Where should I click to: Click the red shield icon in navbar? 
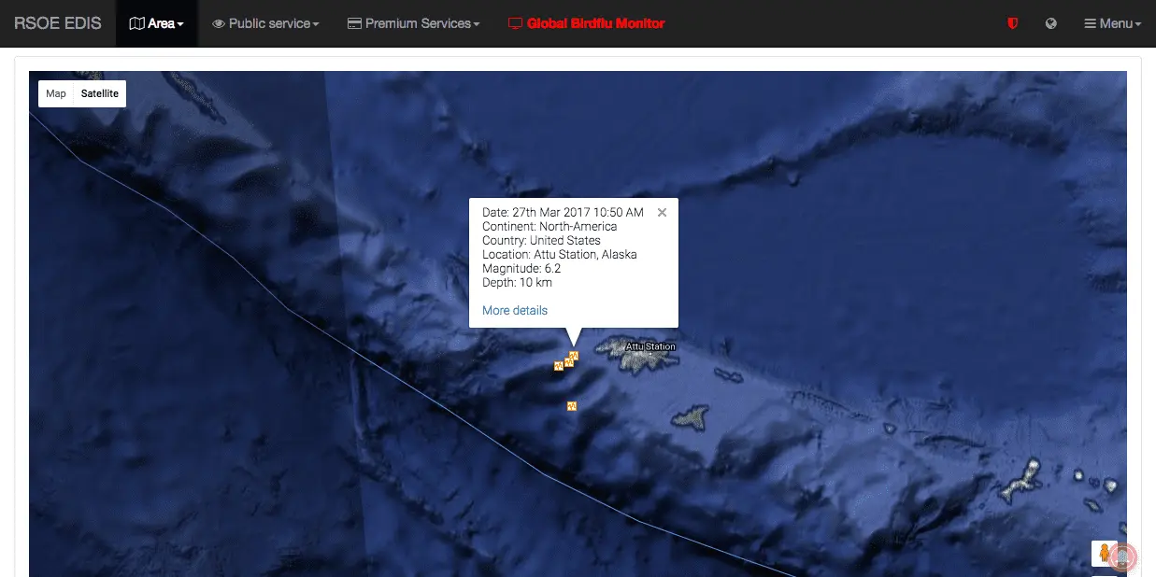pyautogui.click(x=1012, y=23)
